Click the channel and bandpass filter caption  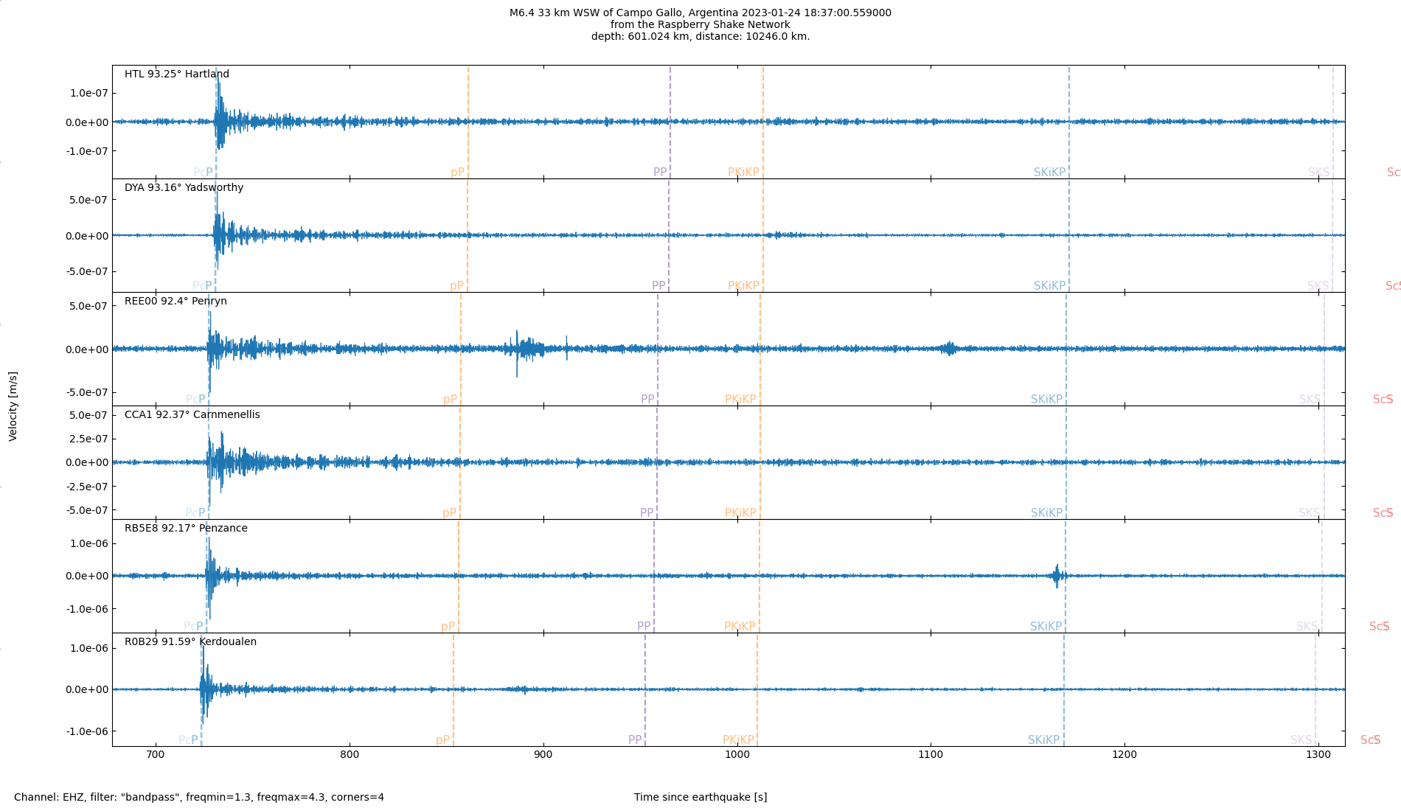click(199, 797)
